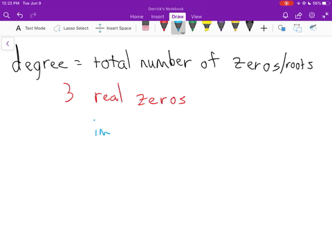Open the Home tab
The image size is (332, 249).
coord(137,17)
